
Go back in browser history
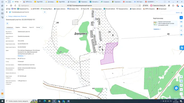click(x=7, y=5)
